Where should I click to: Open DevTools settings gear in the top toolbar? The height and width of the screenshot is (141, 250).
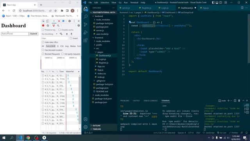pos(70,21)
